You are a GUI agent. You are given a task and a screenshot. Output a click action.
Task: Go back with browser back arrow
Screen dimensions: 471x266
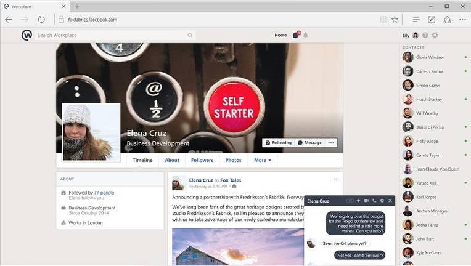point(9,20)
